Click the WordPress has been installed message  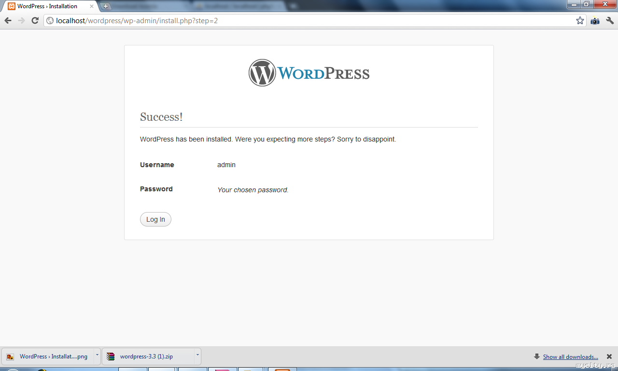[268, 139]
